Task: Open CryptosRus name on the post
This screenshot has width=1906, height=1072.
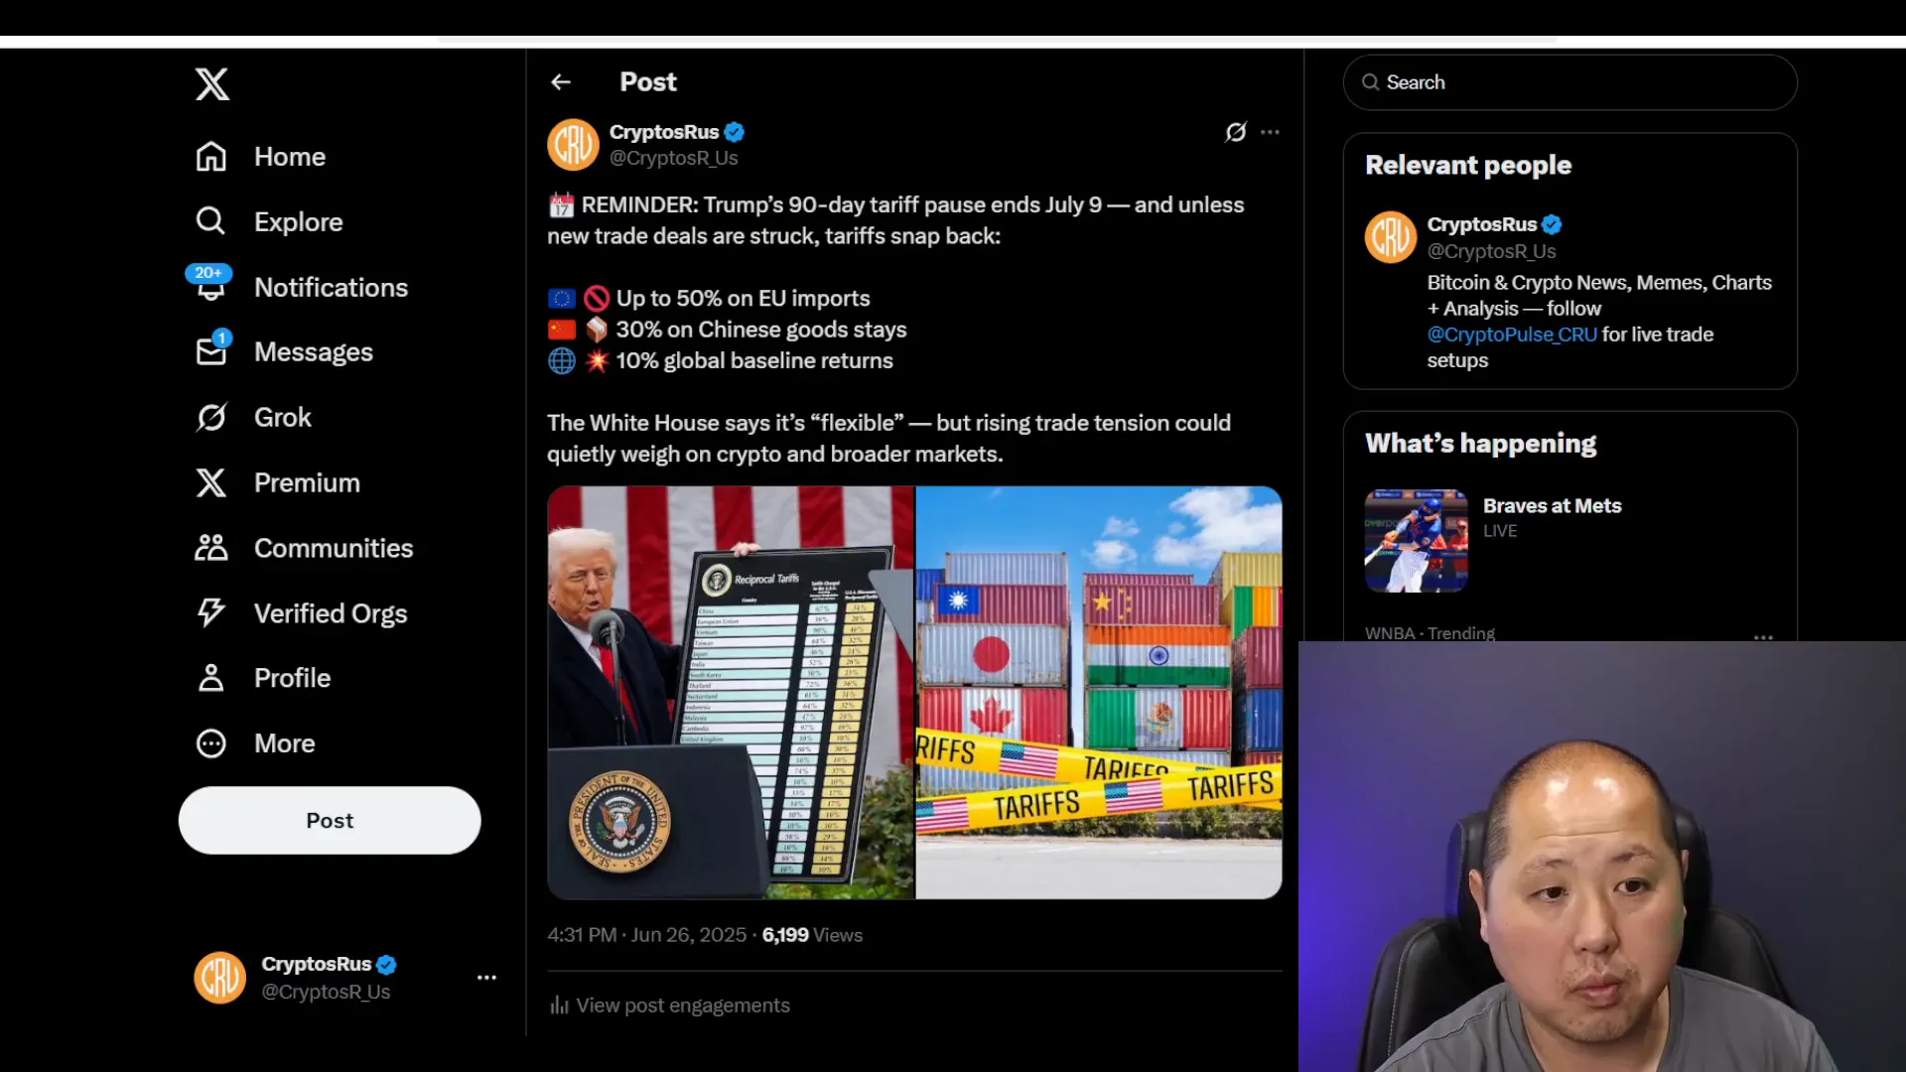Action: coord(664,132)
